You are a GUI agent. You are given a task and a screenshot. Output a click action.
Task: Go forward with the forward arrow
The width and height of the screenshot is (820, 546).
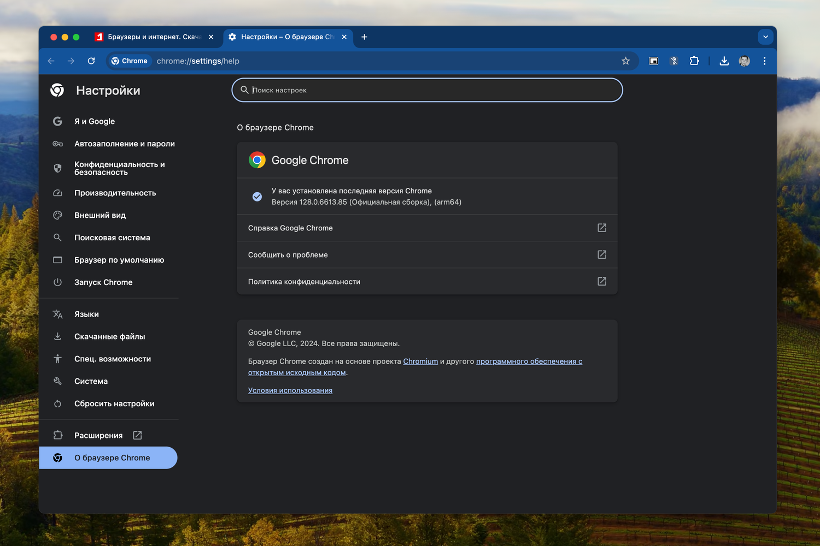pos(71,61)
